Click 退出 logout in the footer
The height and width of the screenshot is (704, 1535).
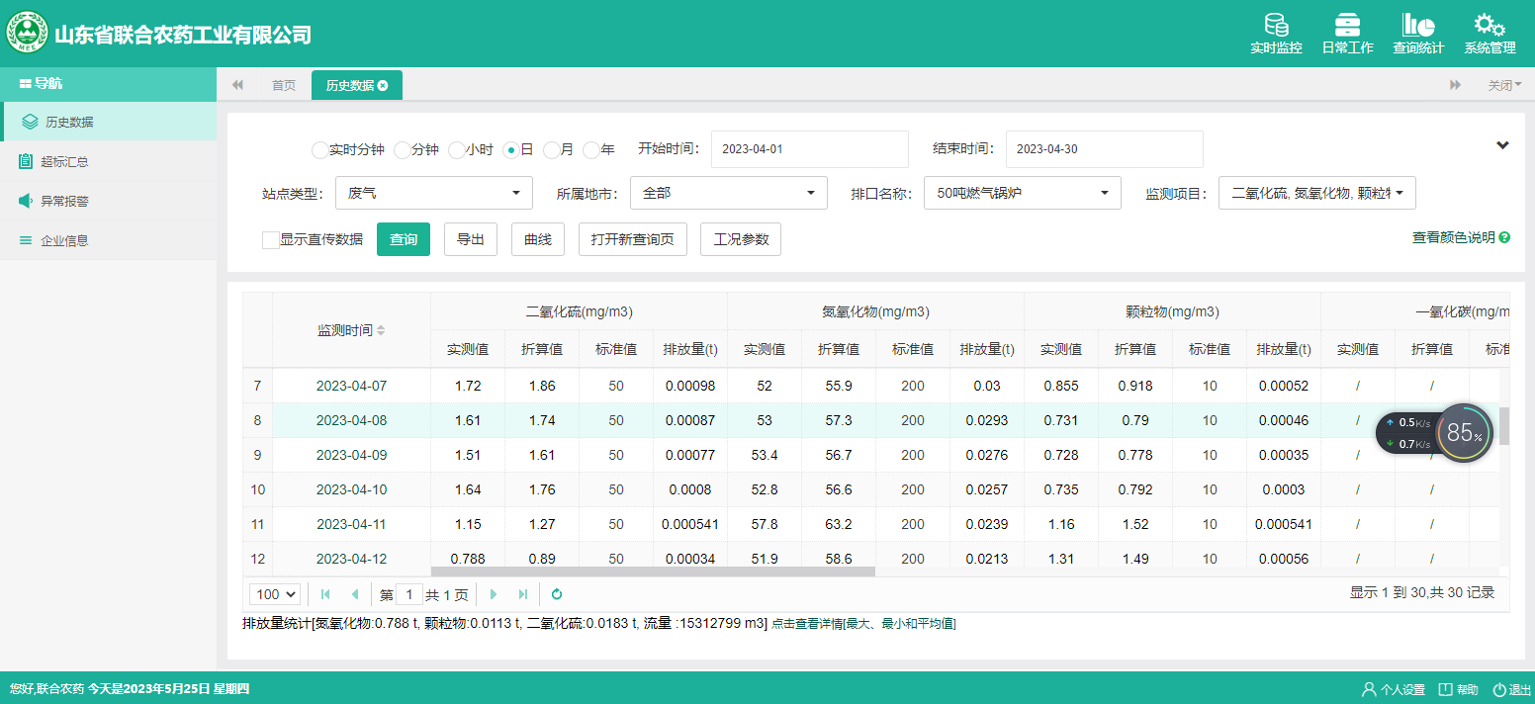point(1512,689)
